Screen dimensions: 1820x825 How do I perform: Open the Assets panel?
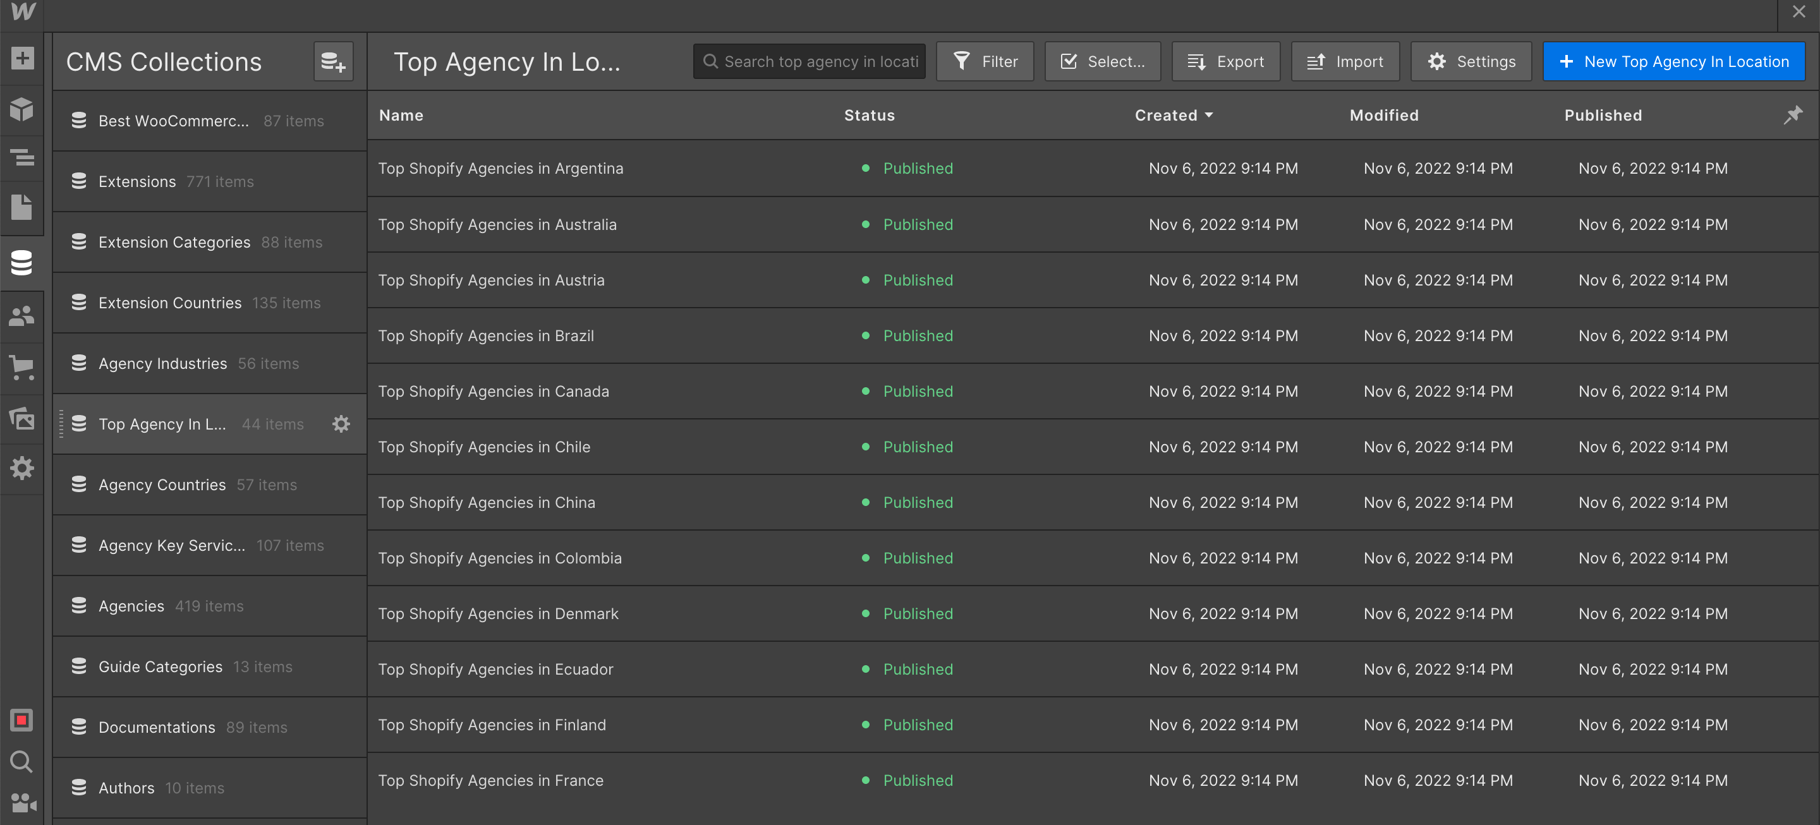(x=22, y=418)
